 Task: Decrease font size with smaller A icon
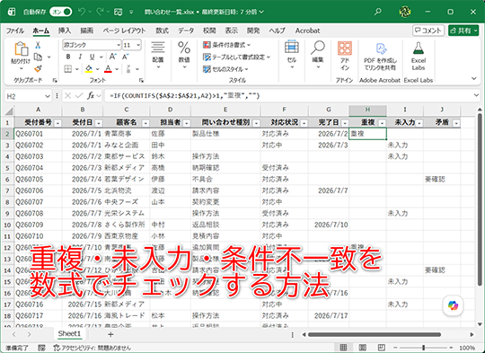[x=125, y=57]
